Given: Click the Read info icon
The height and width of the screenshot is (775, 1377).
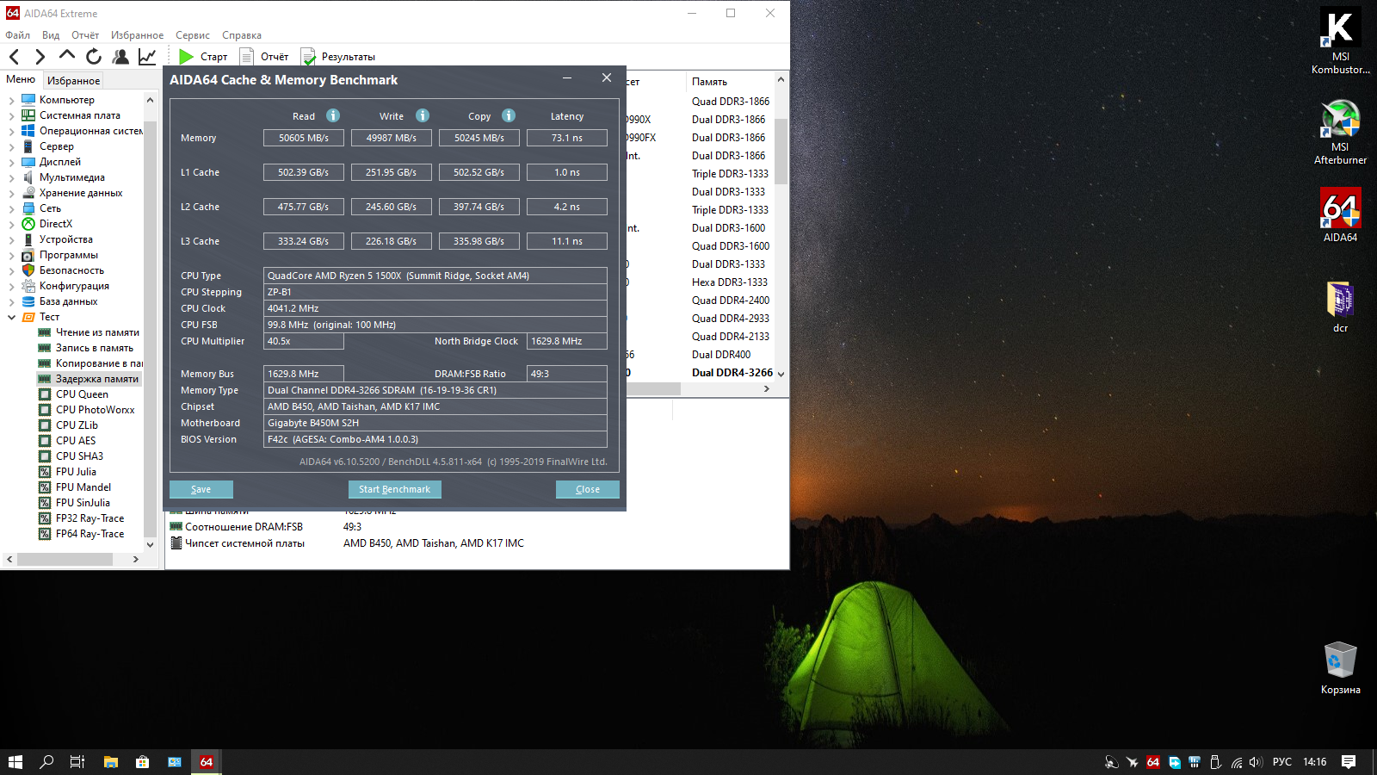Looking at the screenshot, I should click(x=333, y=115).
